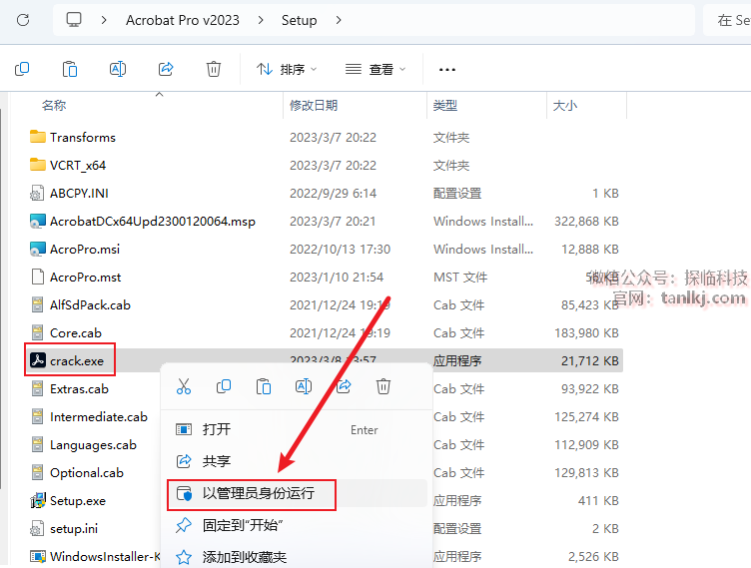Image resolution: width=751 pixels, height=568 pixels.
Task: Click the Paste icon in the context menu
Action: [x=264, y=386]
